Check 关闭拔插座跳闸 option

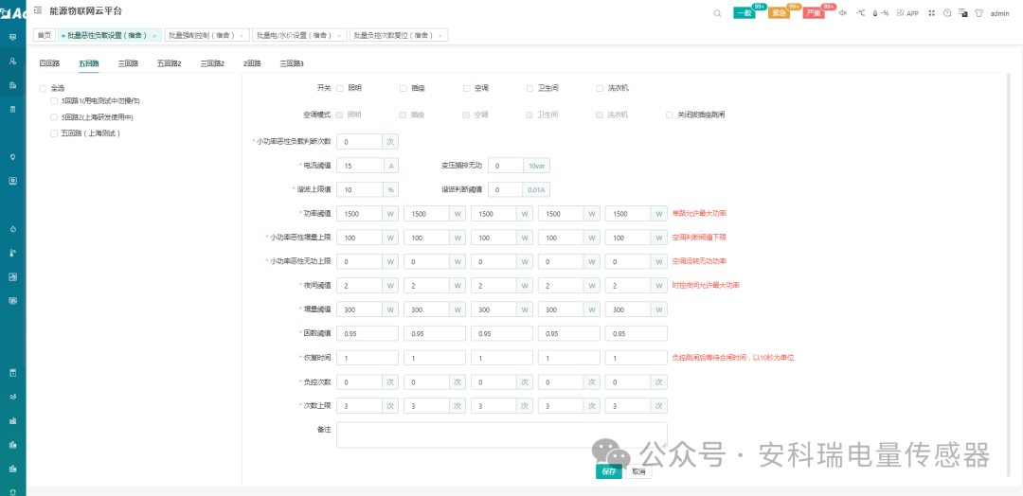[x=670, y=115]
